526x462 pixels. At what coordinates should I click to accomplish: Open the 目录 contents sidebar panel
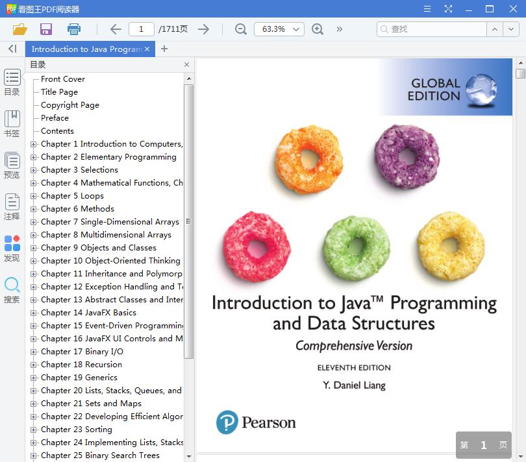tap(12, 82)
